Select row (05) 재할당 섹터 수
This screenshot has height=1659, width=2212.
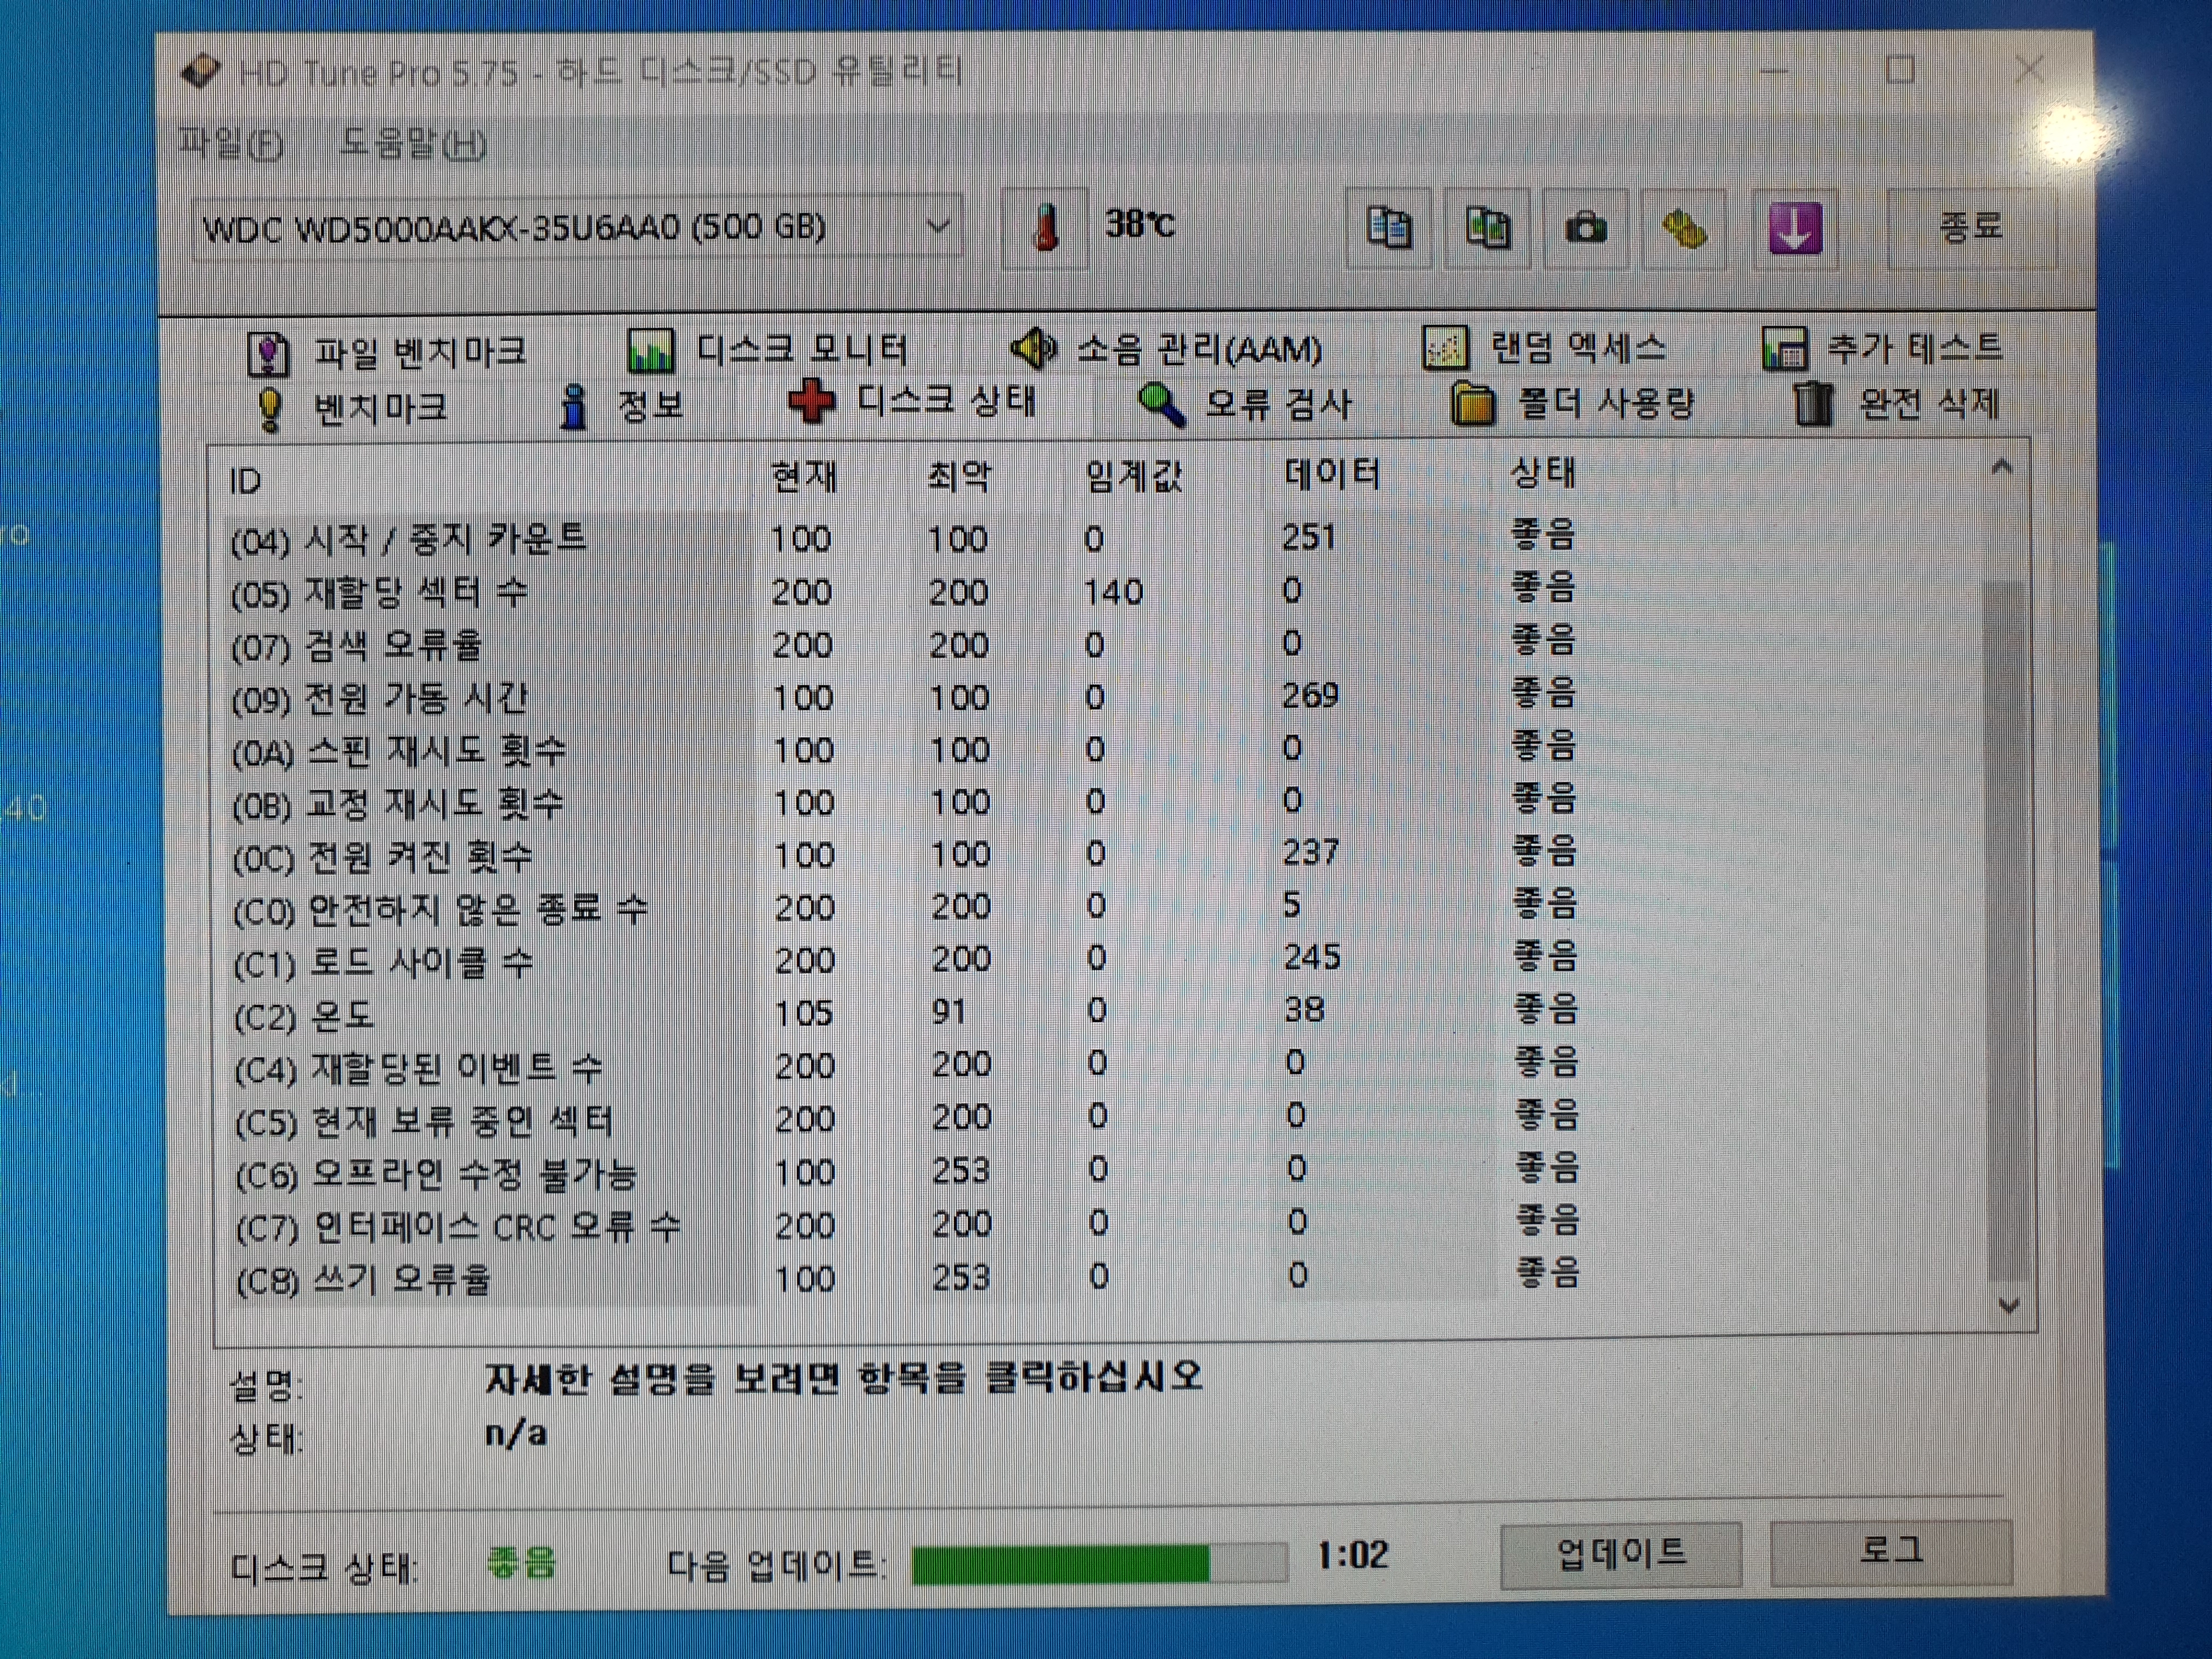point(905,592)
